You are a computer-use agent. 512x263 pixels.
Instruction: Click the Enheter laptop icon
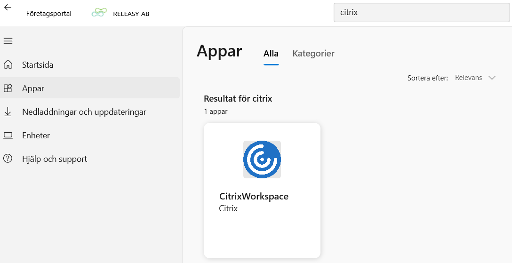click(x=8, y=135)
